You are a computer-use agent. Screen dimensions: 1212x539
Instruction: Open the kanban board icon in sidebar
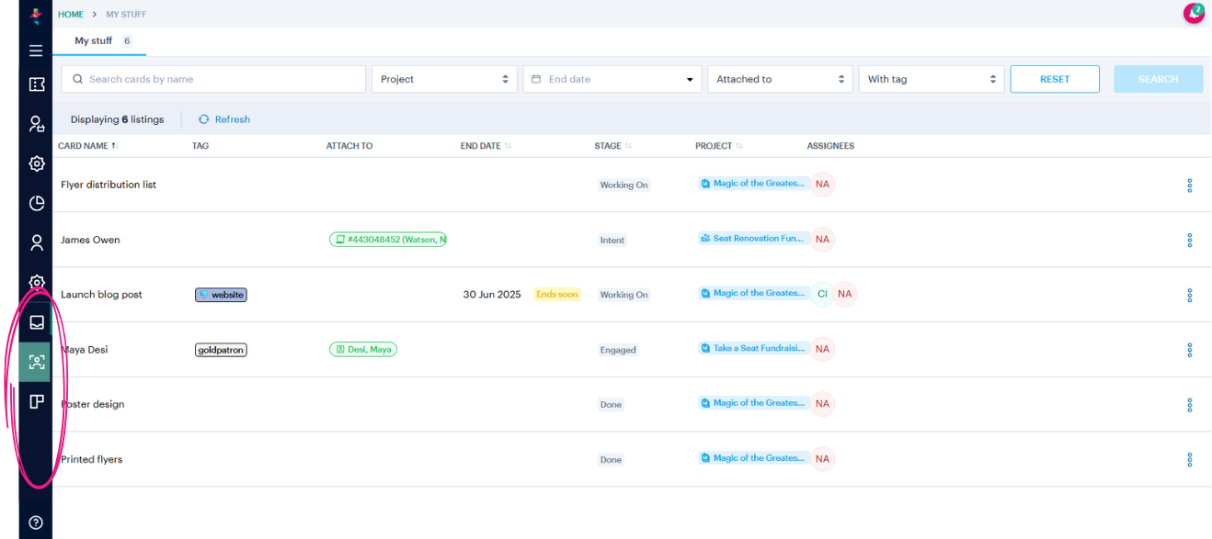tap(36, 402)
